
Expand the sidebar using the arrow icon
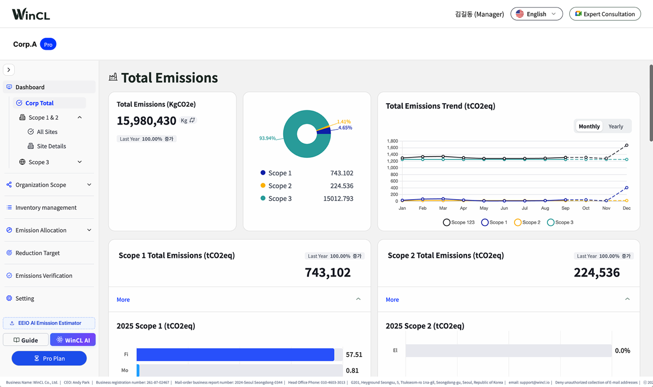[x=9, y=70]
